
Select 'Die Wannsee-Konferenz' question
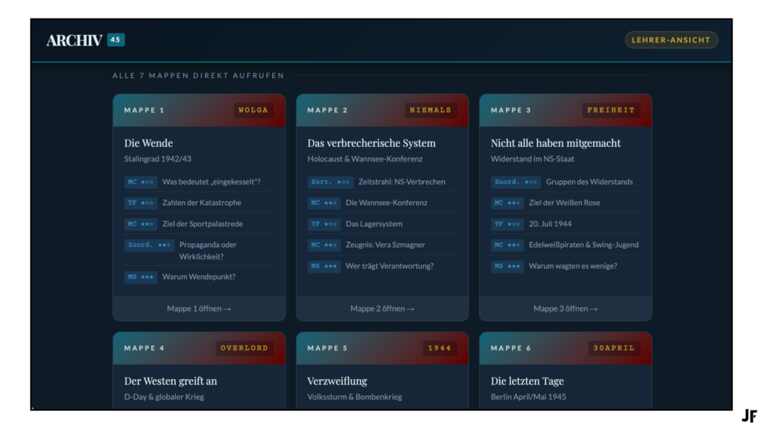pos(387,203)
